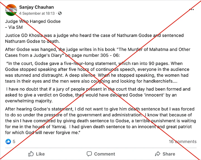Click the 'Share' text label
This screenshot has height=160, width=201.
pyautogui.click(x=169, y=154)
